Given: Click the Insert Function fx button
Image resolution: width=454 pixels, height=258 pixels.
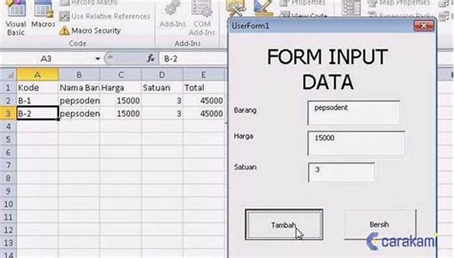Looking at the screenshot, I should [x=150, y=59].
